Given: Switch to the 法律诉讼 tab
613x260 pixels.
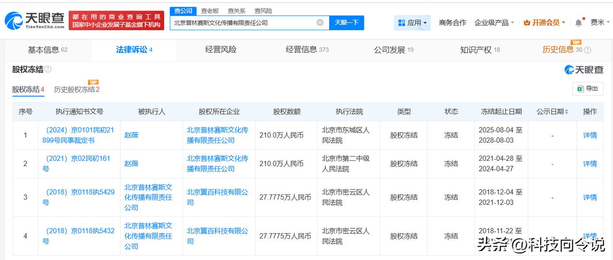Looking at the screenshot, I should click(134, 50).
